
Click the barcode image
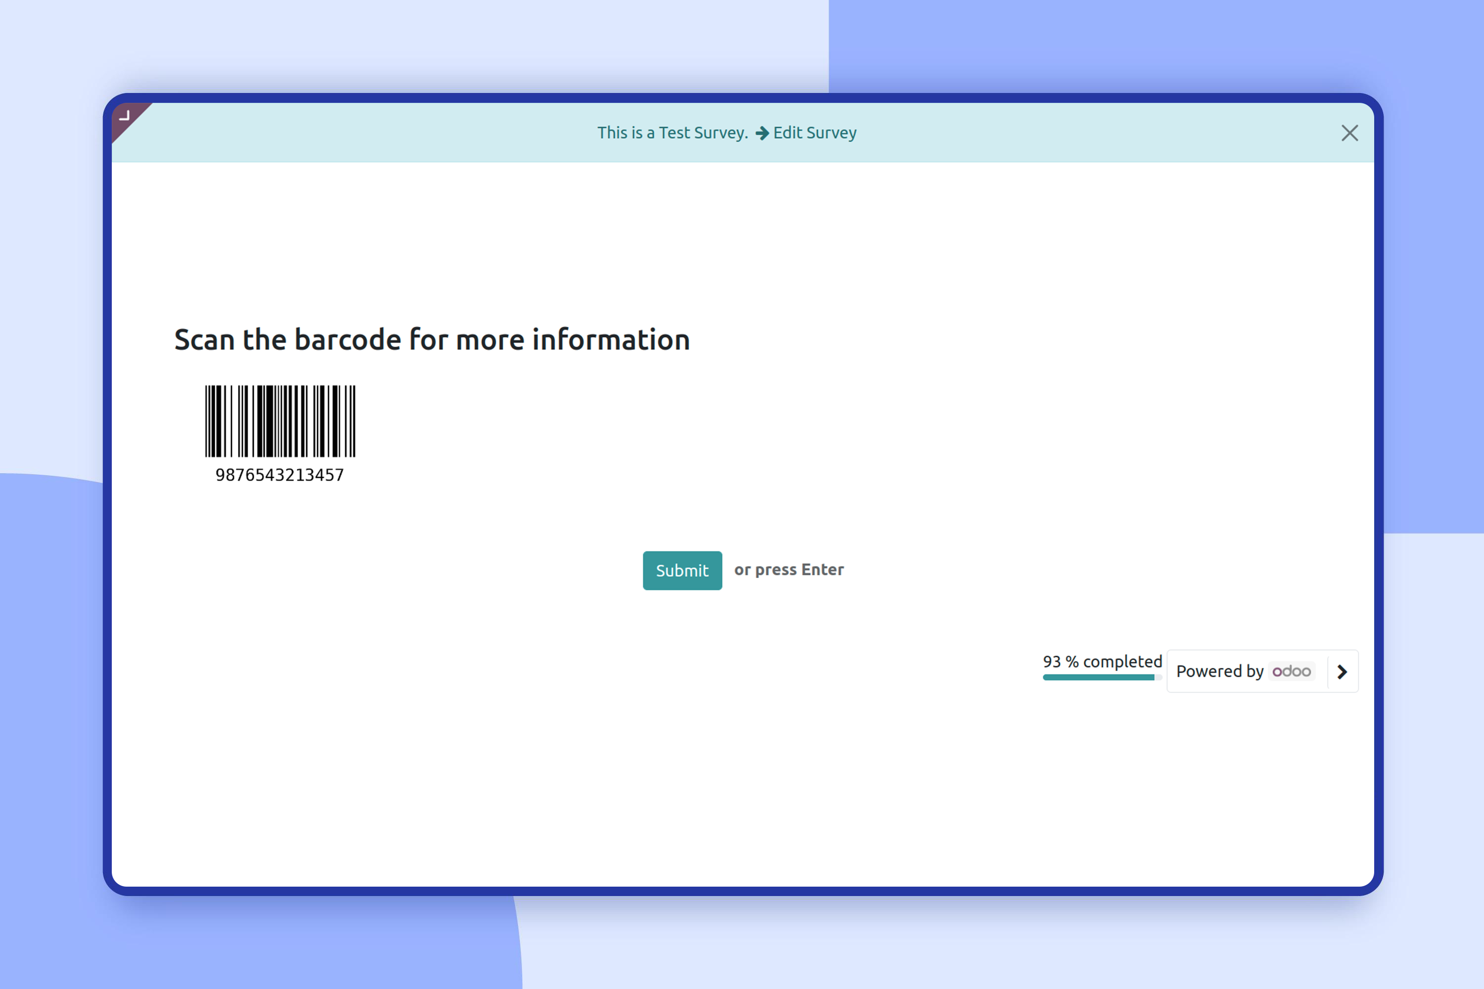point(280,421)
